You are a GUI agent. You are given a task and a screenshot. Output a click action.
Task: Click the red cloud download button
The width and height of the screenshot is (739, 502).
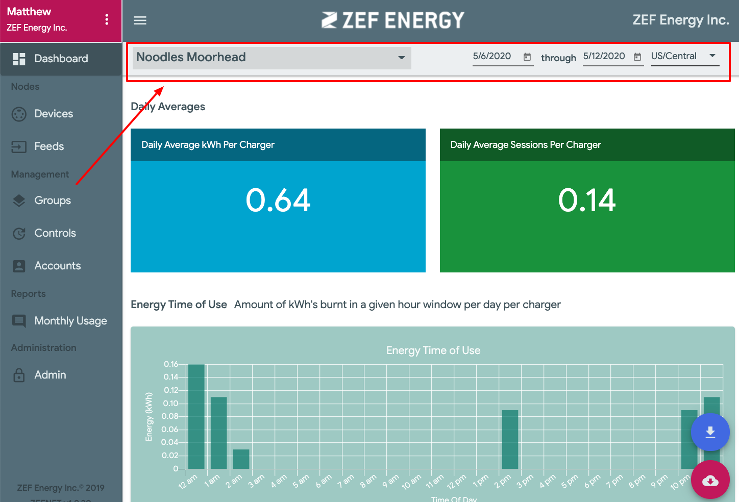pyautogui.click(x=710, y=480)
